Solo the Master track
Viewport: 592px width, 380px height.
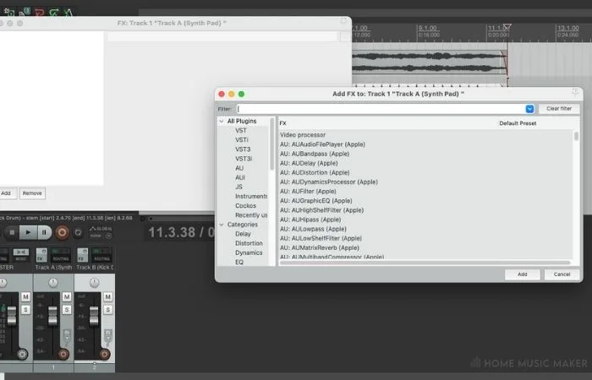point(25,310)
